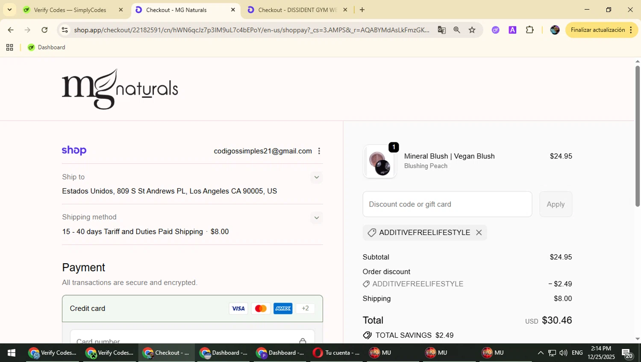Screen dimensions: 641x362
Task: Click the address bar URL
Action: (251, 30)
